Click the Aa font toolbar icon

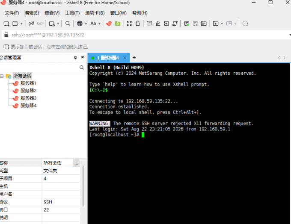click(93, 24)
